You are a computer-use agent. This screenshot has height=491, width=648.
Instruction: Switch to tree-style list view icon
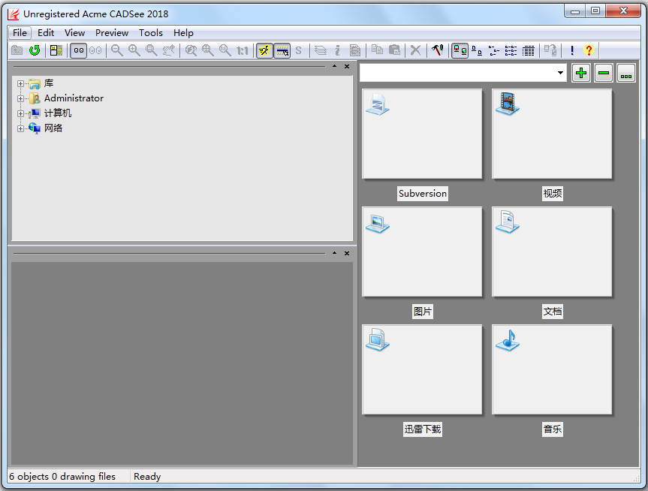pyautogui.click(x=494, y=50)
